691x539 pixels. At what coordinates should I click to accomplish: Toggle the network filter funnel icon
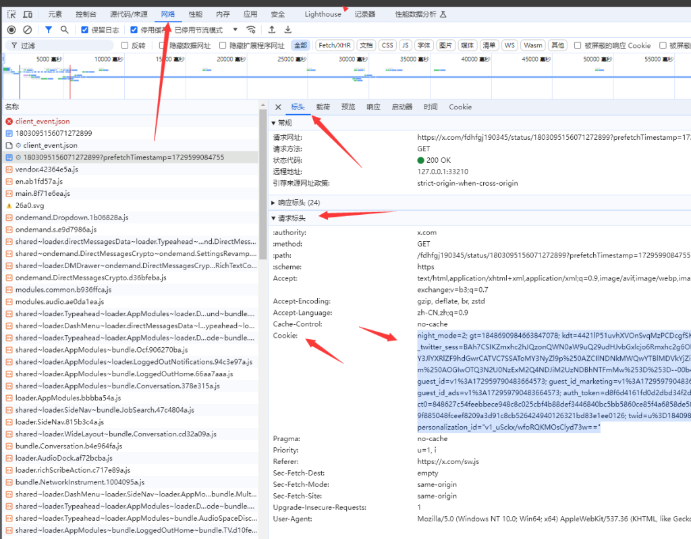point(49,30)
